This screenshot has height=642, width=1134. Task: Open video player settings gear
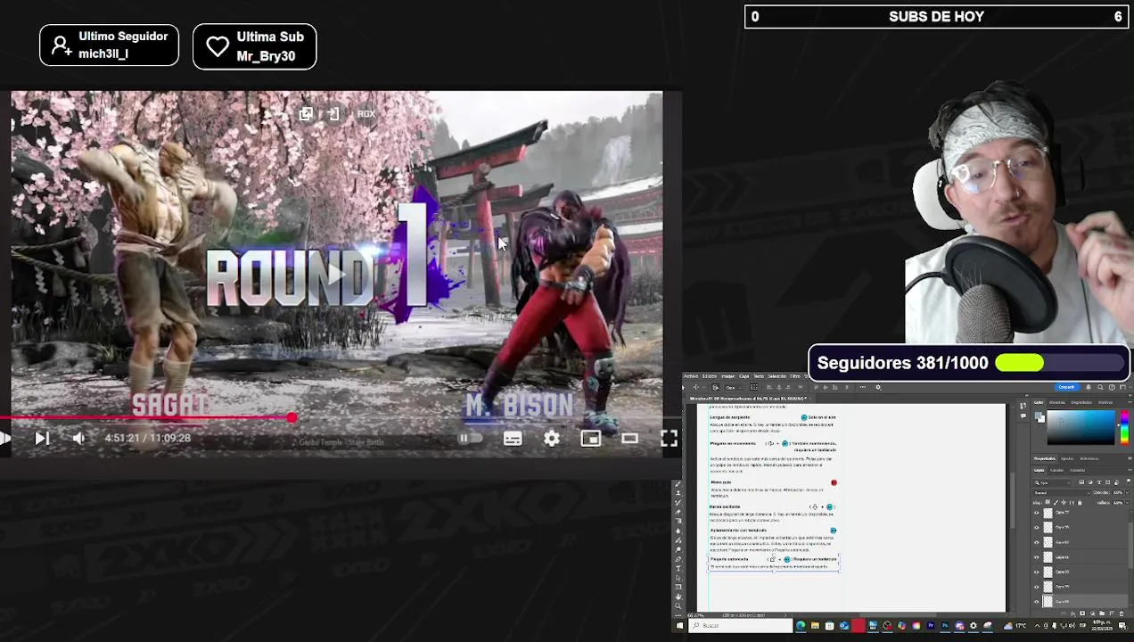point(552,438)
